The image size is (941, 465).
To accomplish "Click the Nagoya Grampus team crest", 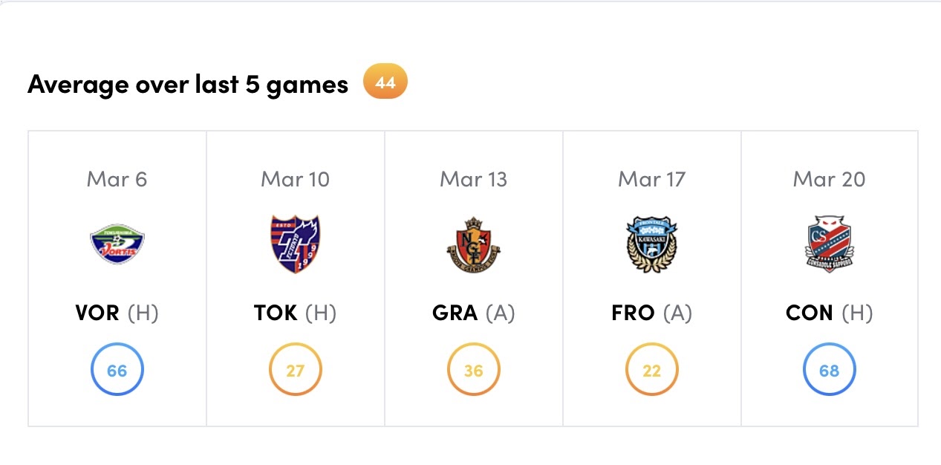I will [473, 244].
